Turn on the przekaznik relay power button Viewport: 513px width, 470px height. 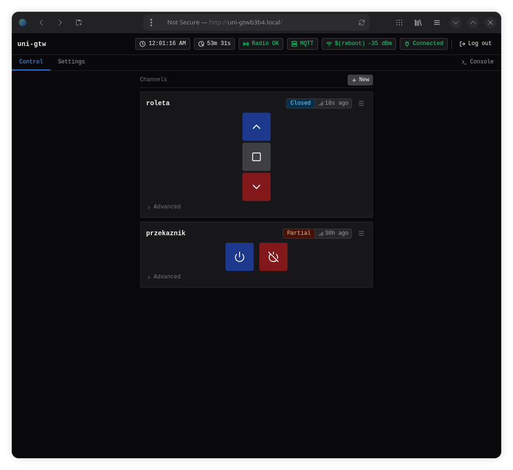[240, 257]
